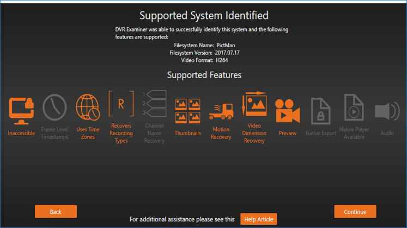Click the Uses Time Zones globe icon
Image resolution: width=407 pixels, height=228 pixels.
pos(87,107)
